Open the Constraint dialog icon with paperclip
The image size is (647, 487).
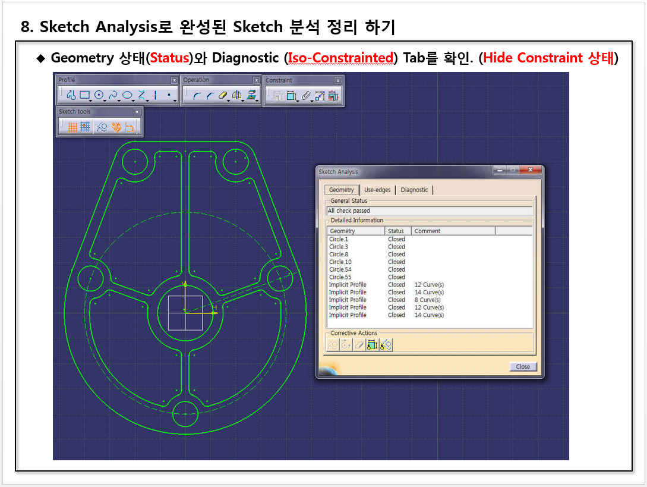pyautogui.click(x=306, y=96)
